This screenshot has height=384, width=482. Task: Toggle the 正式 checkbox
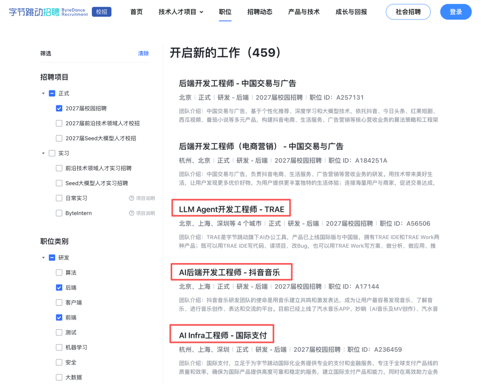[x=52, y=93]
